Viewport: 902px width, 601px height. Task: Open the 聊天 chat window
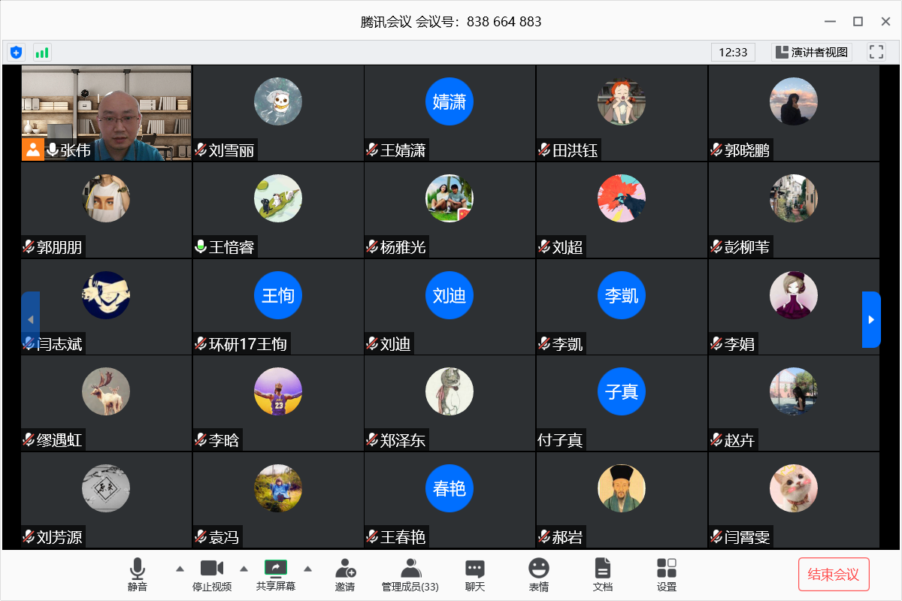(474, 575)
